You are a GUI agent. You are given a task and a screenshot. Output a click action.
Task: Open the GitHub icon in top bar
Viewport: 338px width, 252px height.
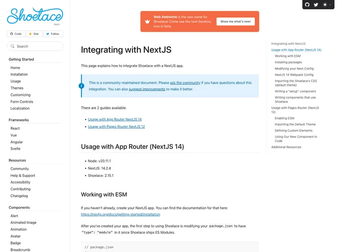[x=307, y=4]
